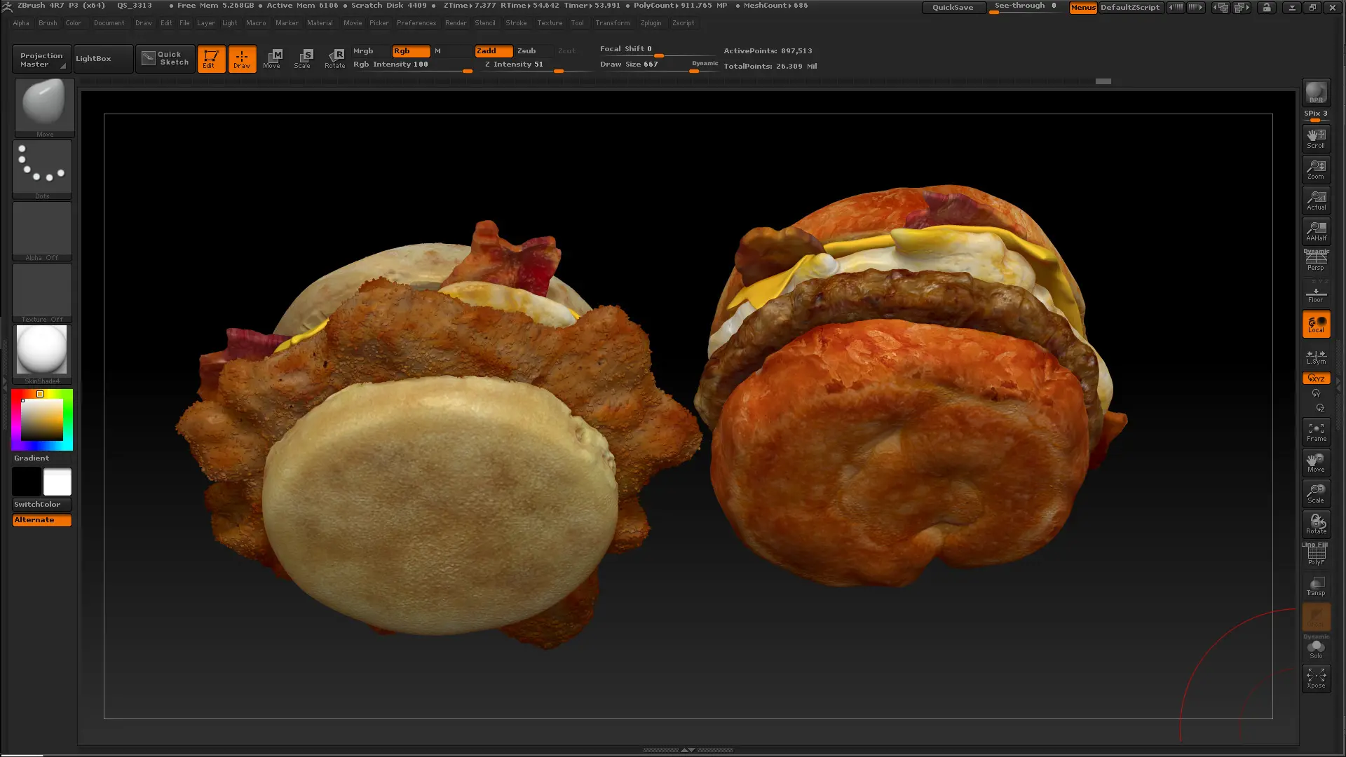
Task: Open the Dots stroke picker
Action: click(42, 170)
